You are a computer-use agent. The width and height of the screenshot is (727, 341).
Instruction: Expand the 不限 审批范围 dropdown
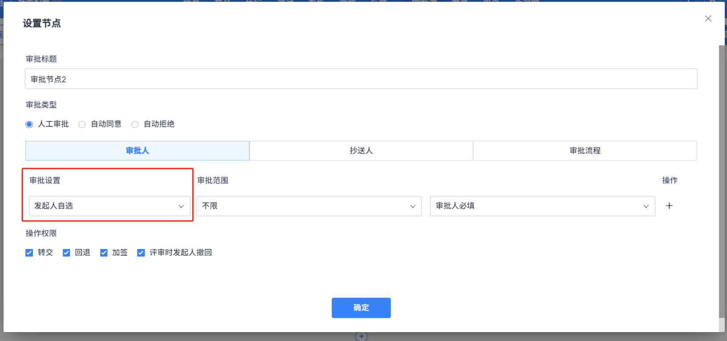tap(309, 206)
